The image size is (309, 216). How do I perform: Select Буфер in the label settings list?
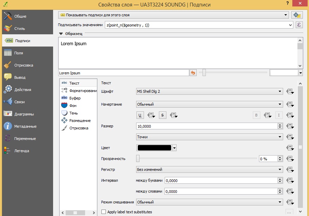pos(75,98)
